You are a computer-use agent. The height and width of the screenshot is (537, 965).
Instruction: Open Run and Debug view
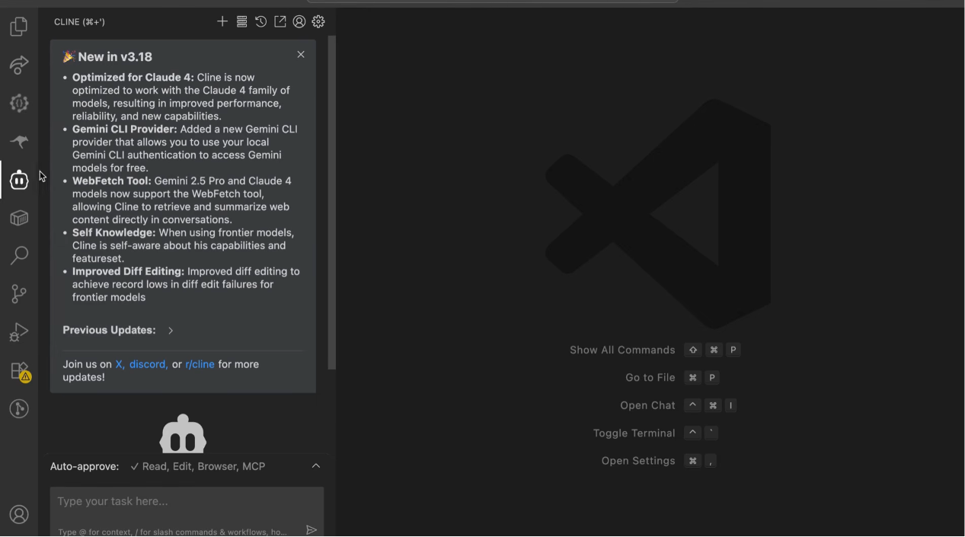pos(19,332)
